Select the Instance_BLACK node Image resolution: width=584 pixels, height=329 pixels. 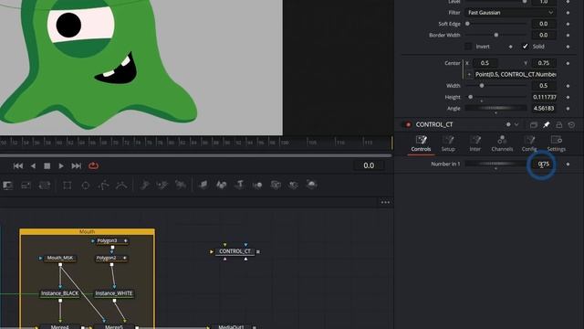(60, 293)
